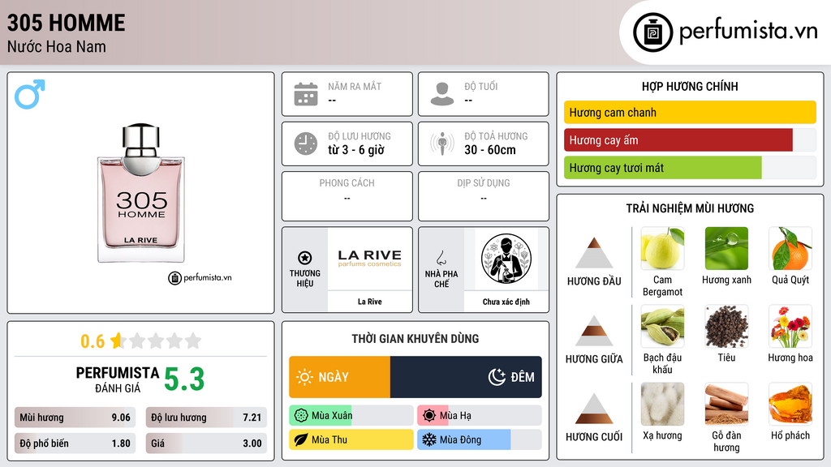Click the Thời gian khuyên dùng heading
831x467 pixels.
[x=415, y=339]
